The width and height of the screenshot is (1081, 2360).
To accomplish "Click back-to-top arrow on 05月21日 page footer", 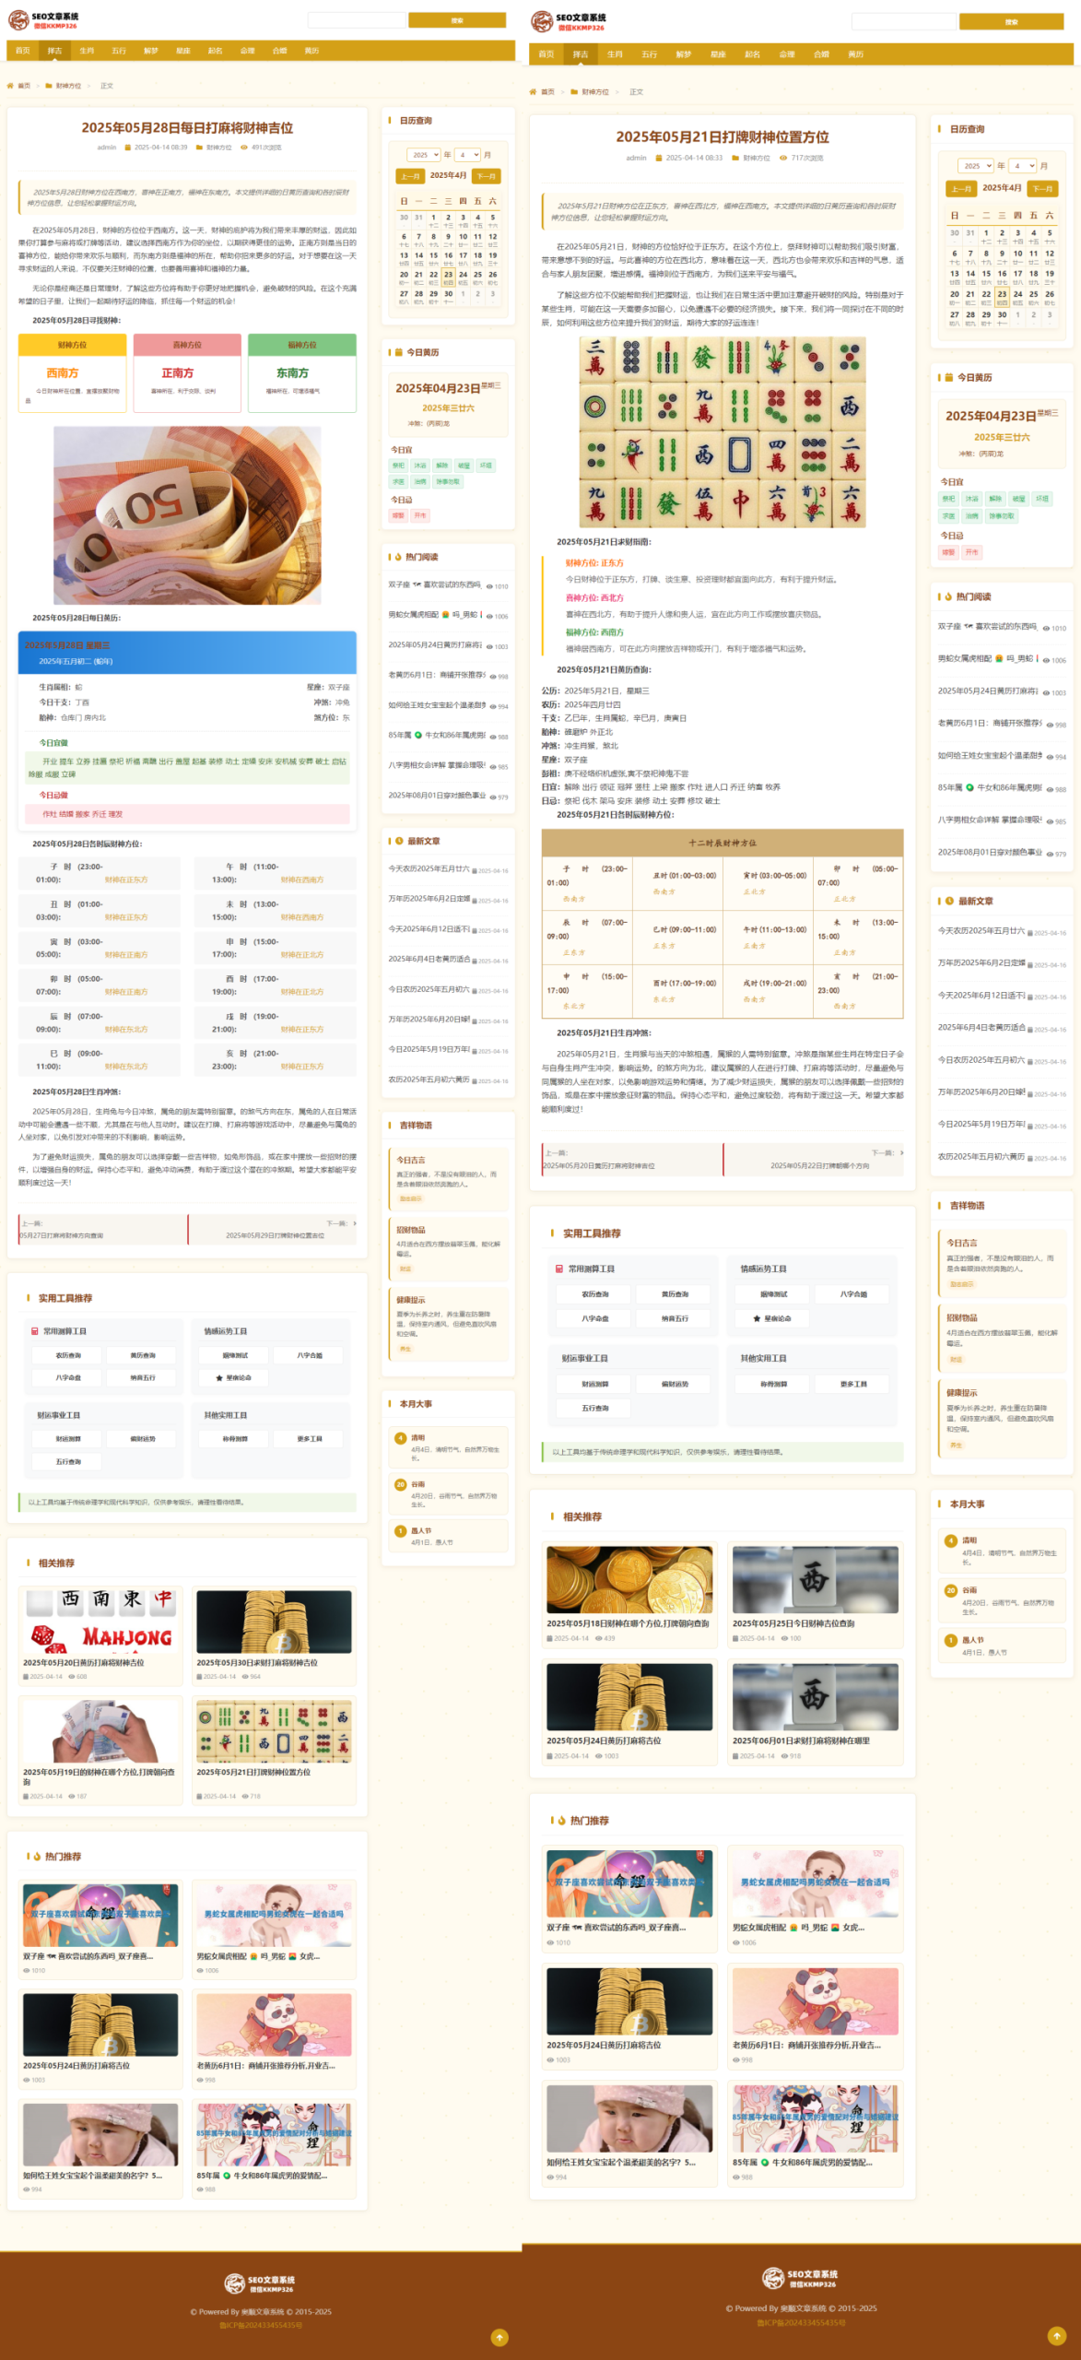I will point(1056,2335).
